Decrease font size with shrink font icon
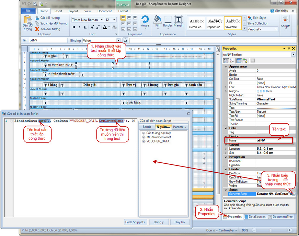299x236 pixels. coord(97,27)
